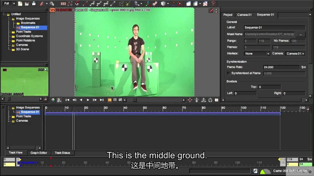
Task: Click the new project file icon
Action: tap(20, 4)
